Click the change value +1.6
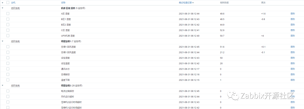Image resolution: width=304 pixels, height=109 pixels. pos(263,14)
